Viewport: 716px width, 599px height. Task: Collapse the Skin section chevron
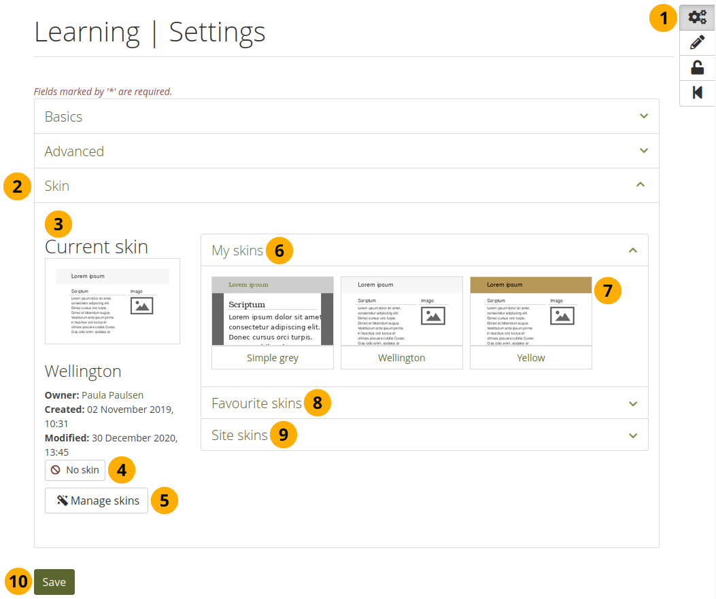click(640, 185)
